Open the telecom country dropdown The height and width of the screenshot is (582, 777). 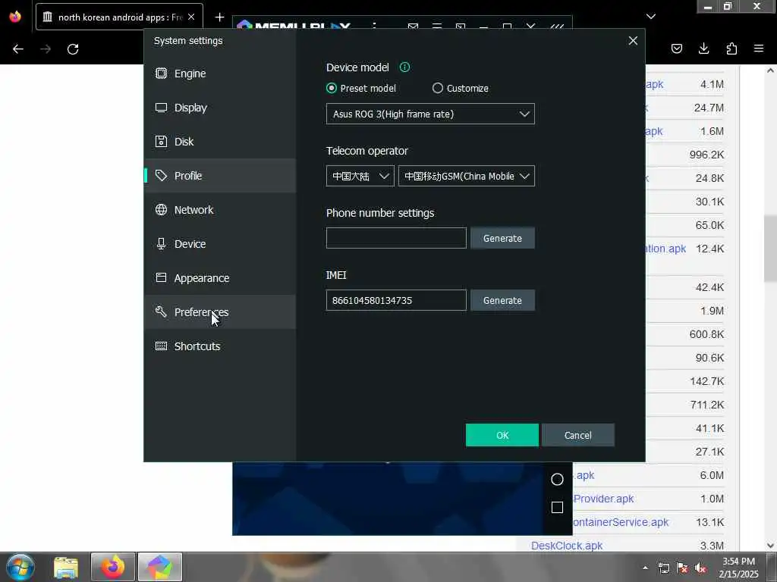tap(360, 176)
